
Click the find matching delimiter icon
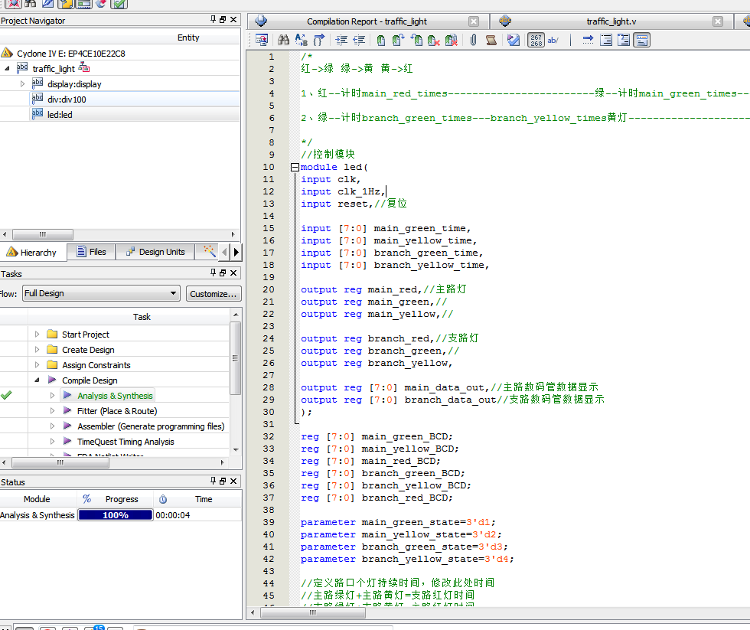[319, 40]
